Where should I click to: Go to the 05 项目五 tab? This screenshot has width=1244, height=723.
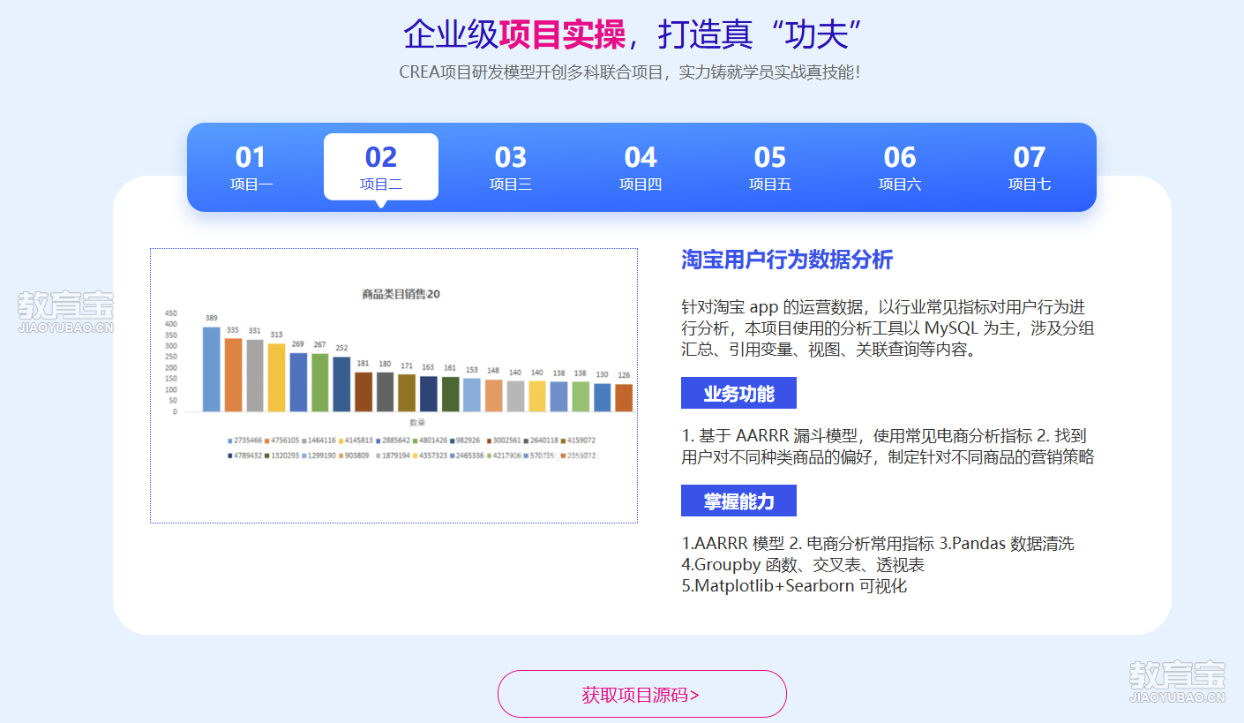[x=770, y=167]
